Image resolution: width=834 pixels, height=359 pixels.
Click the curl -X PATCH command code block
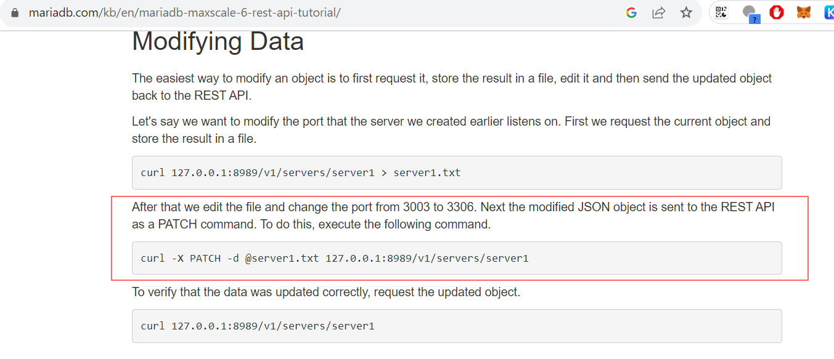click(x=456, y=258)
